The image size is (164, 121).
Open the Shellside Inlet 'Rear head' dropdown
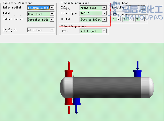point(52,14)
